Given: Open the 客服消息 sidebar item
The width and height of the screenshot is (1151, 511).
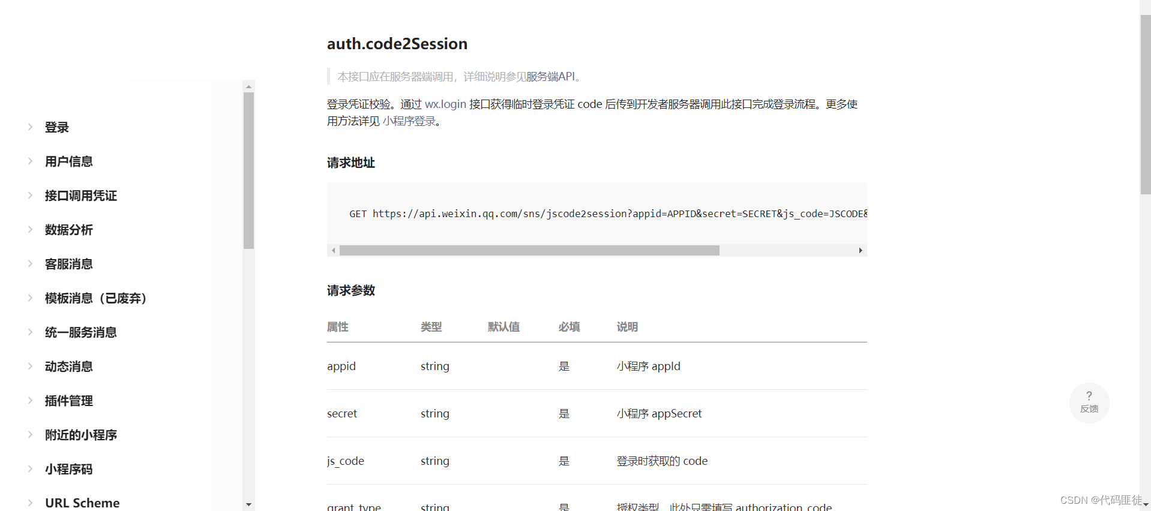Looking at the screenshot, I should [69, 264].
